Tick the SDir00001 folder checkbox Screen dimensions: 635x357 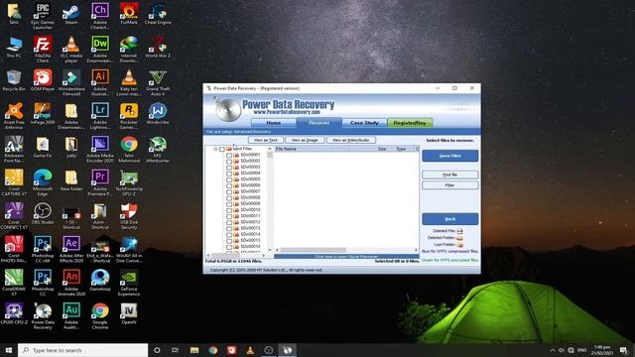click(x=229, y=155)
